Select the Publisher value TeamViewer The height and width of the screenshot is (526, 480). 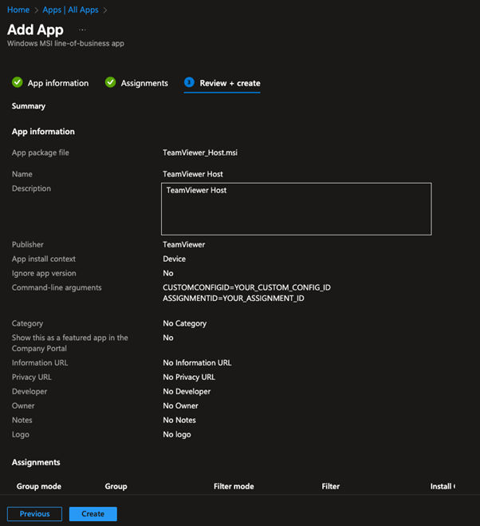tap(183, 244)
